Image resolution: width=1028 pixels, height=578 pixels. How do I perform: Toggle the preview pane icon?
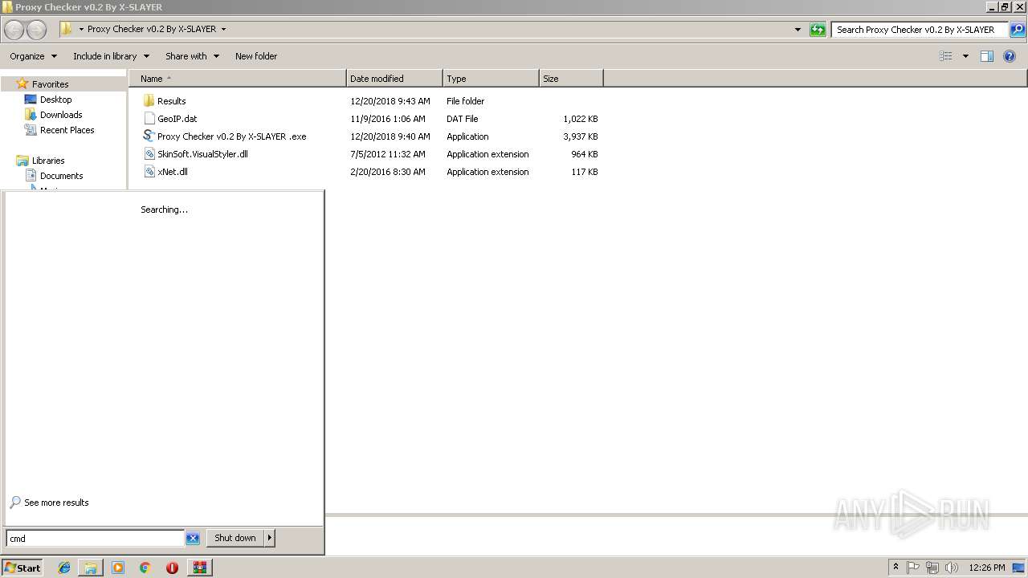(987, 56)
